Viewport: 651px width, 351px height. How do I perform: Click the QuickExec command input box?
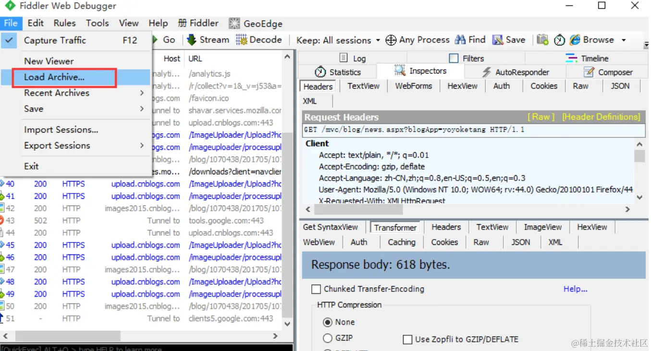click(147, 348)
